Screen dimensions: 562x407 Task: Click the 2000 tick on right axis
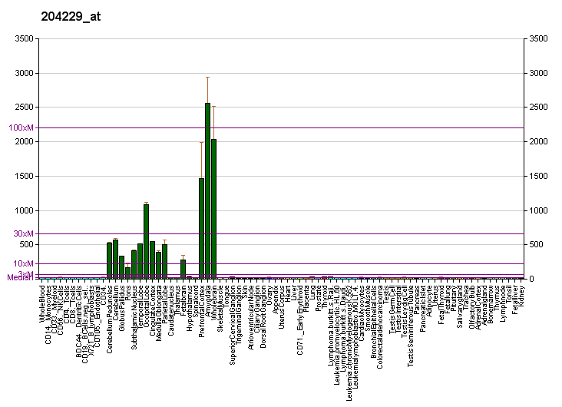[x=536, y=141]
